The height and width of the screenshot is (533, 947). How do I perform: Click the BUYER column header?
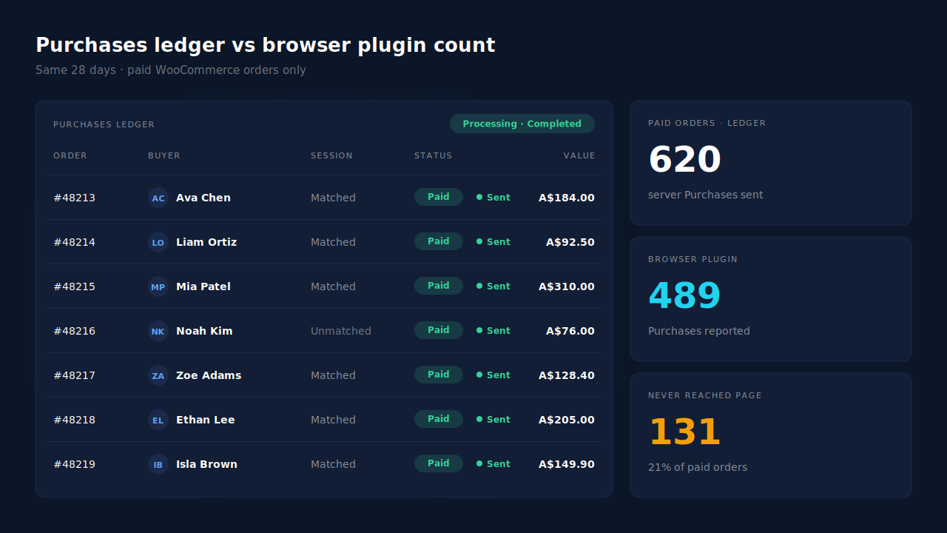point(164,155)
